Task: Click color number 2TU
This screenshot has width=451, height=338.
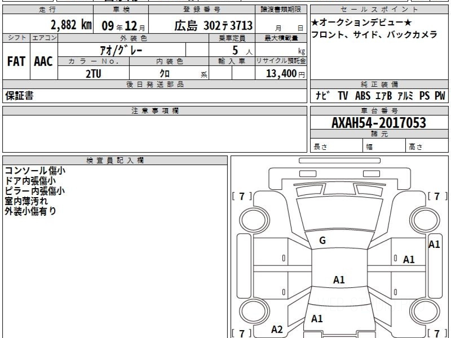Action: pos(93,74)
